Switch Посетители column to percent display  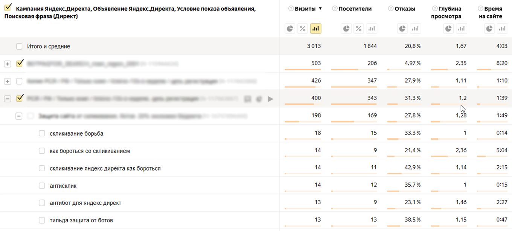pos(358,28)
